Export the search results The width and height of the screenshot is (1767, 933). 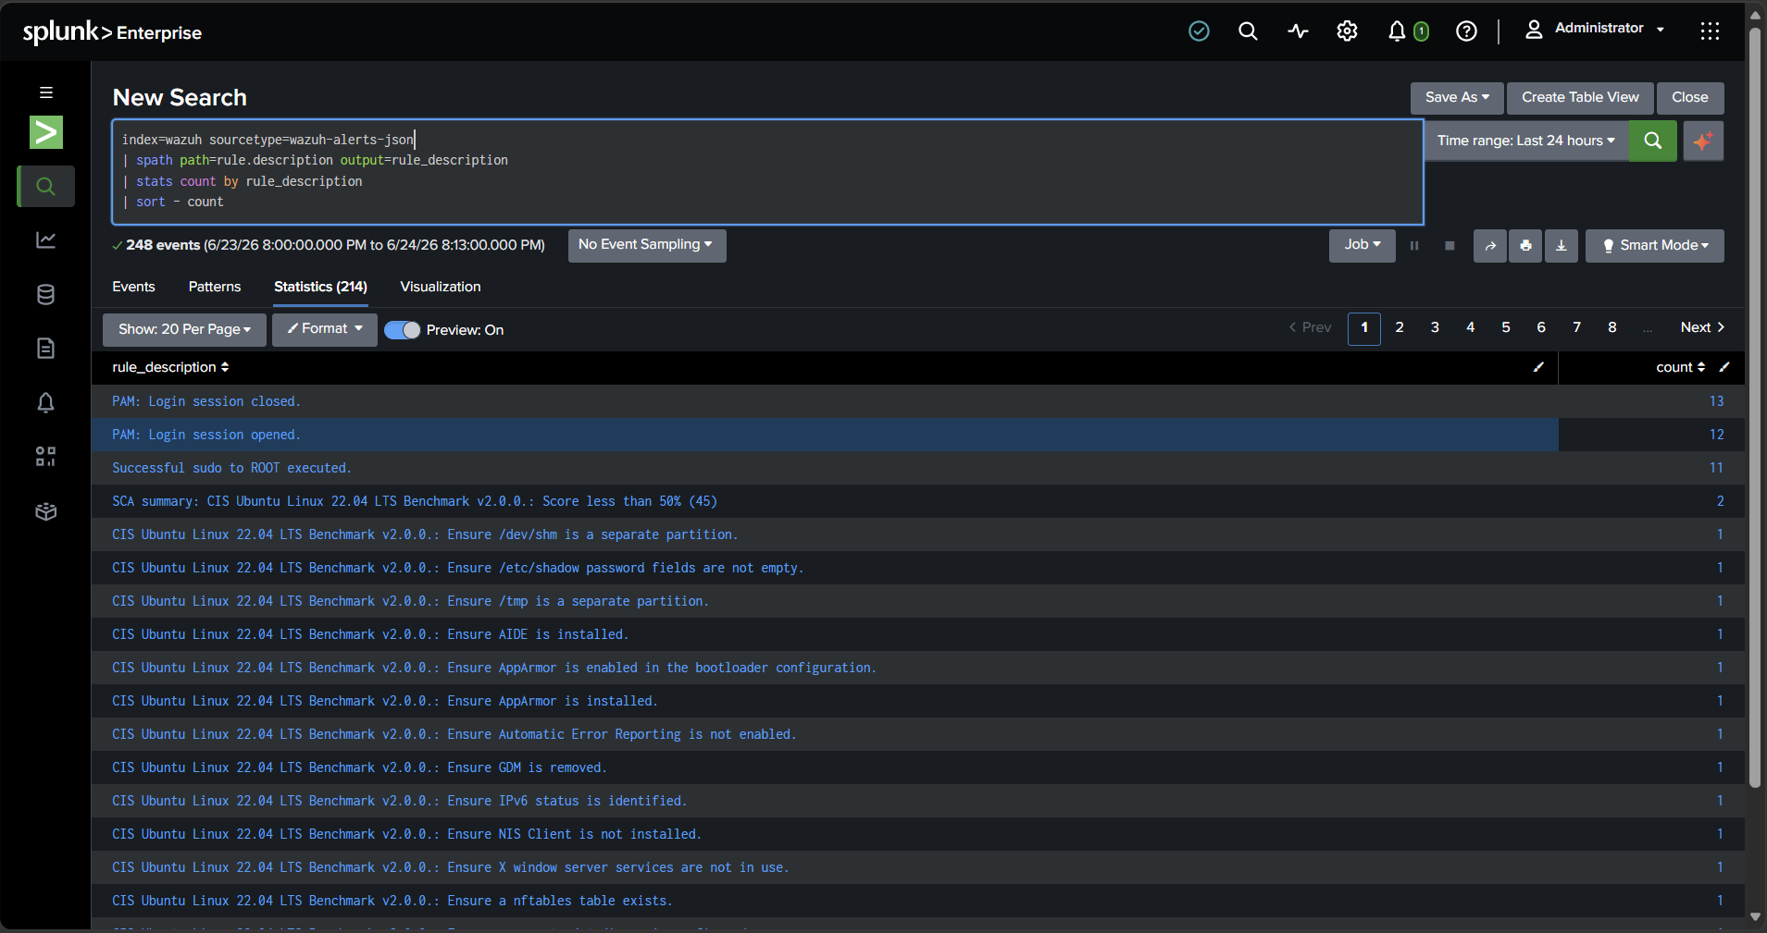click(1561, 246)
